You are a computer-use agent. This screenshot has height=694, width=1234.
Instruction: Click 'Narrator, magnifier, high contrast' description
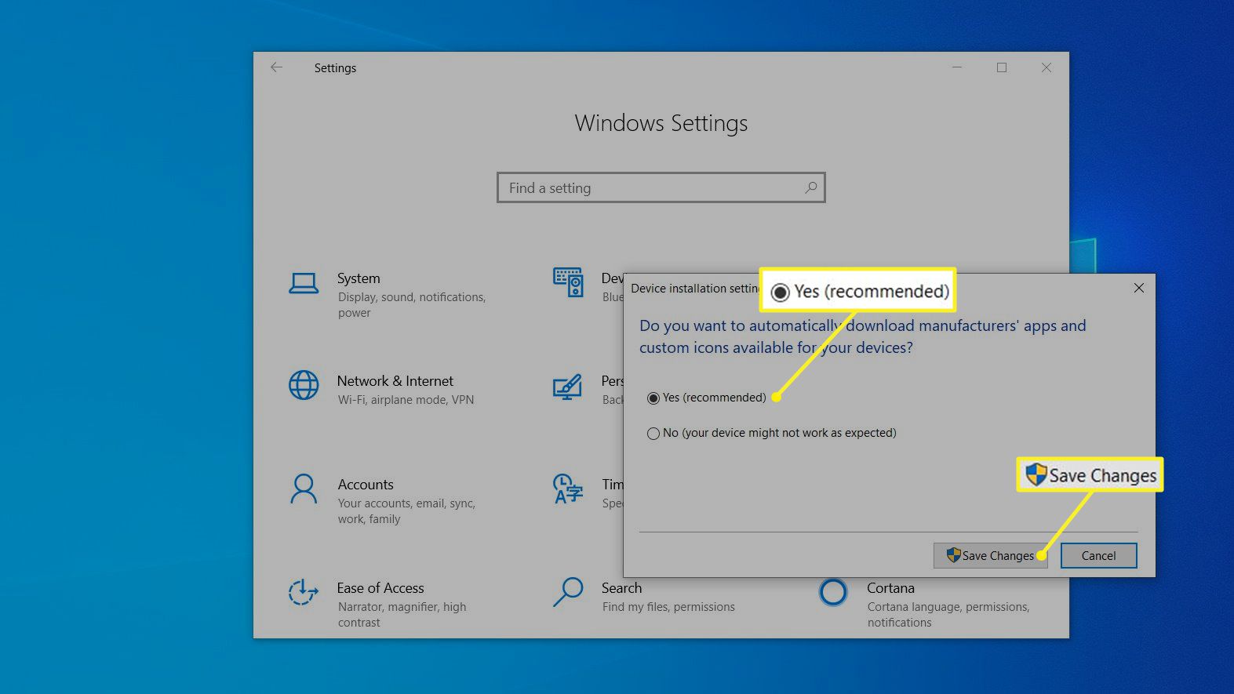(x=402, y=615)
